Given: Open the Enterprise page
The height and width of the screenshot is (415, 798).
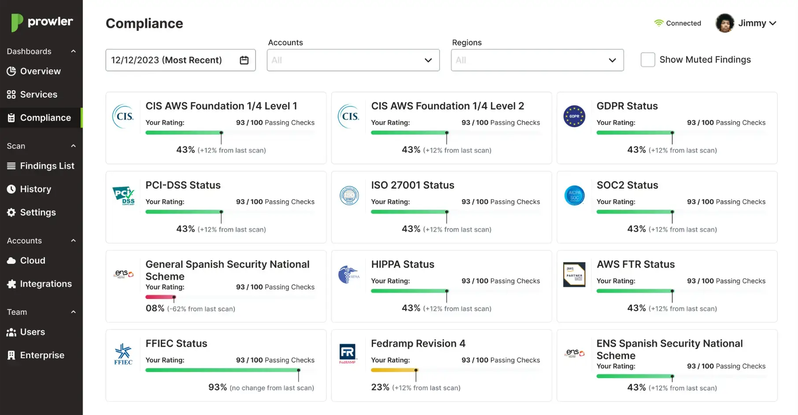Looking at the screenshot, I should (x=41, y=355).
